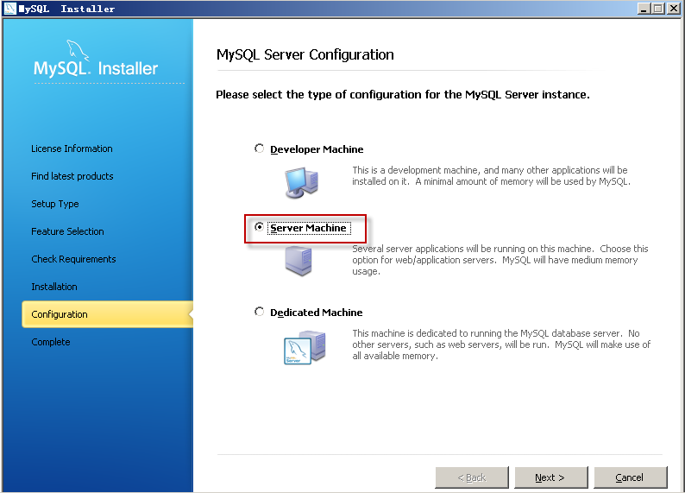Open the Find latest products step
Viewport: 685px width, 493px height.
pos(72,176)
